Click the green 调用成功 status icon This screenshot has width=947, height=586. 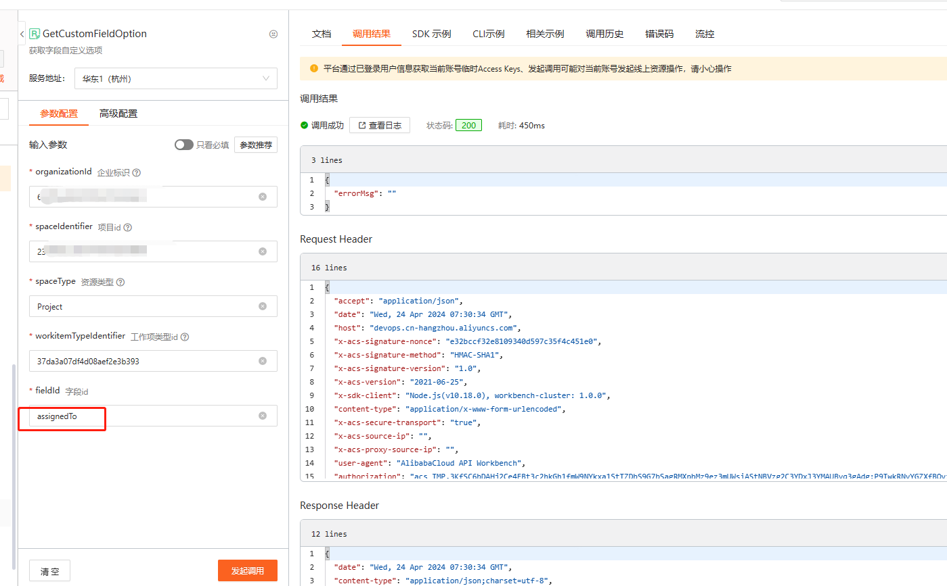(304, 125)
